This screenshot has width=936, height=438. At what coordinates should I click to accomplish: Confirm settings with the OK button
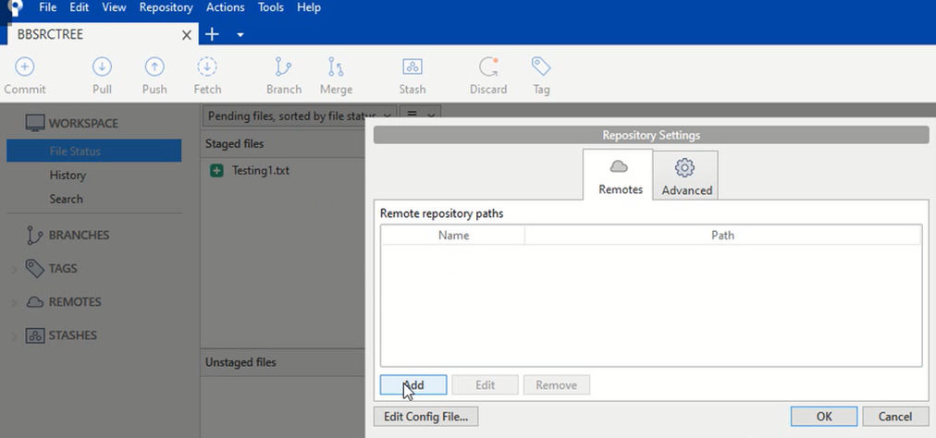[x=823, y=417]
